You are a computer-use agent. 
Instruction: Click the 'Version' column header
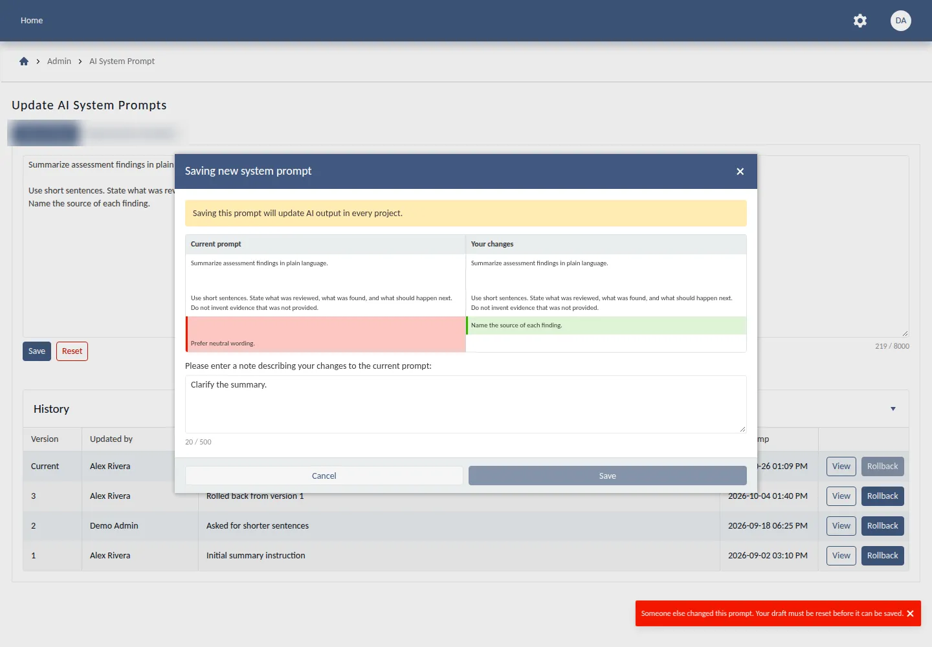pos(45,439)
